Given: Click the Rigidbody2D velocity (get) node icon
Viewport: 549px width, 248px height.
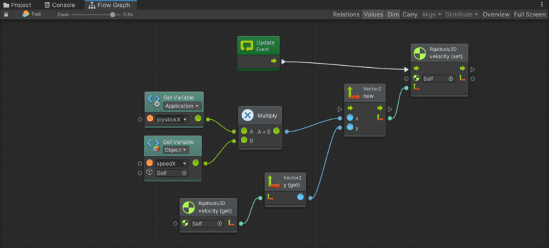Looking at the screenshot, I should click(188, 208).
